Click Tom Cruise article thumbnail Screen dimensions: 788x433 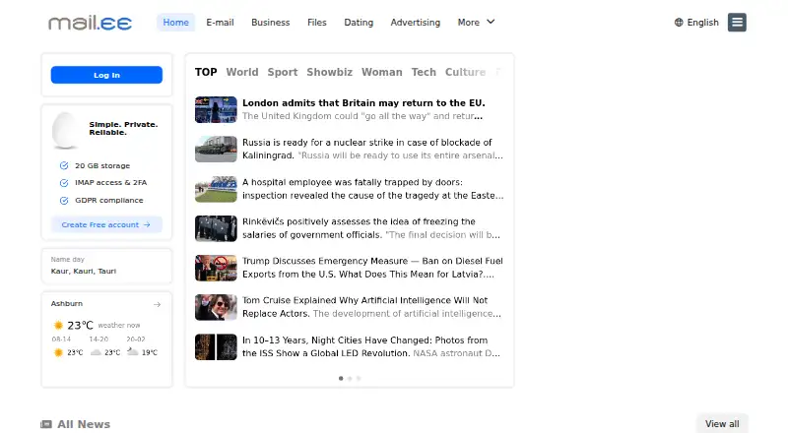pyautogui.click(x=216, y=307)
